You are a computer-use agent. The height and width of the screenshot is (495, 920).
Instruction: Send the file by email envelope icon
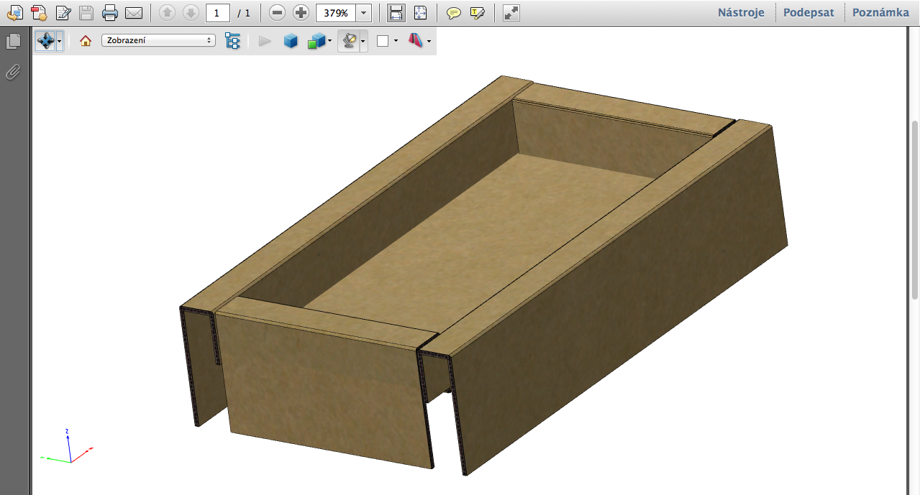point(134,12)
